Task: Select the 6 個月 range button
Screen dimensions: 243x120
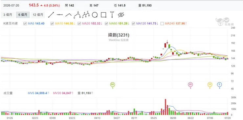Action: [x=23, y=15]
